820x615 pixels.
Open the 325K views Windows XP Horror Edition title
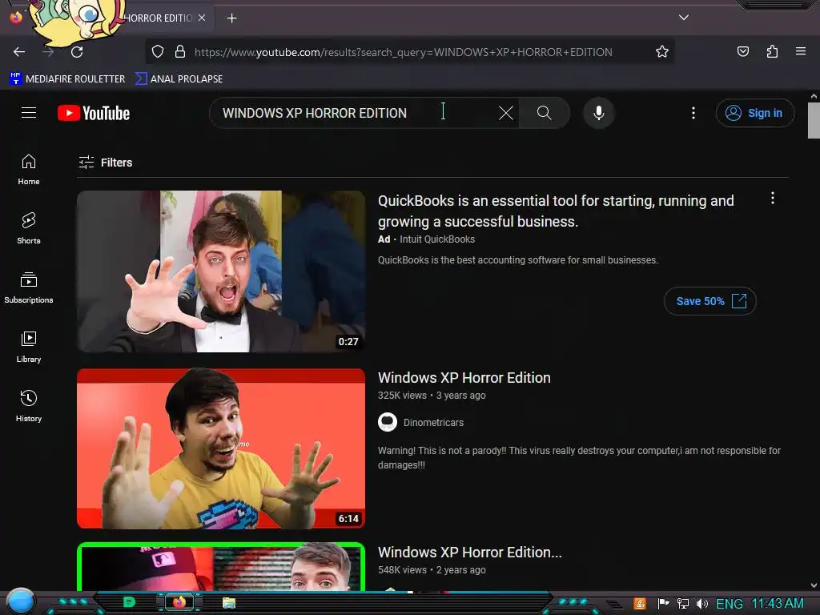coord(464,378)
